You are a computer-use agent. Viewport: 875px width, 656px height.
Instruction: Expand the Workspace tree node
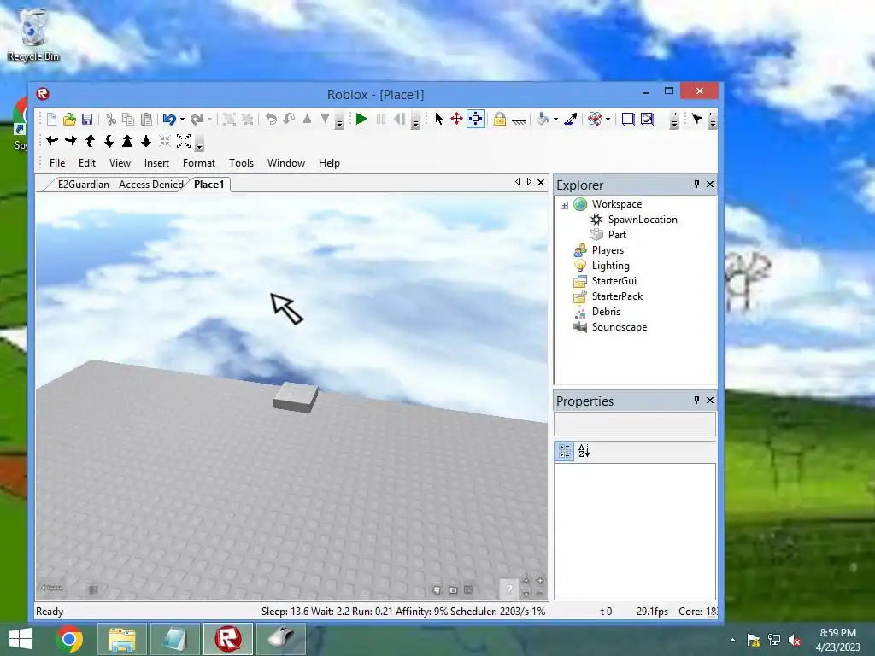point(564,205)
